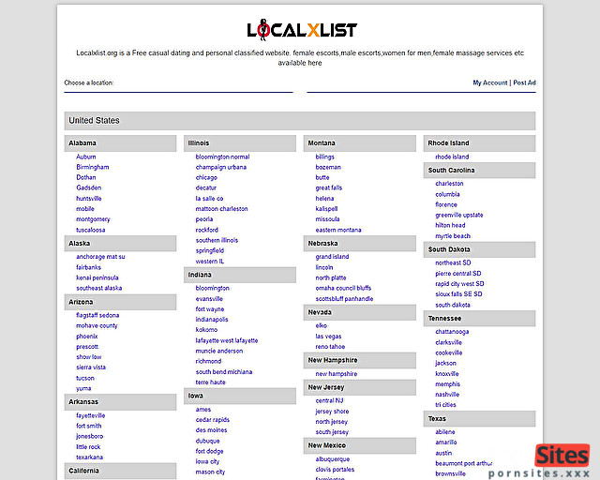The width and height of the screenshot is (600, 480).
Task: Select champaign urbana link
Action: [221, 167]
